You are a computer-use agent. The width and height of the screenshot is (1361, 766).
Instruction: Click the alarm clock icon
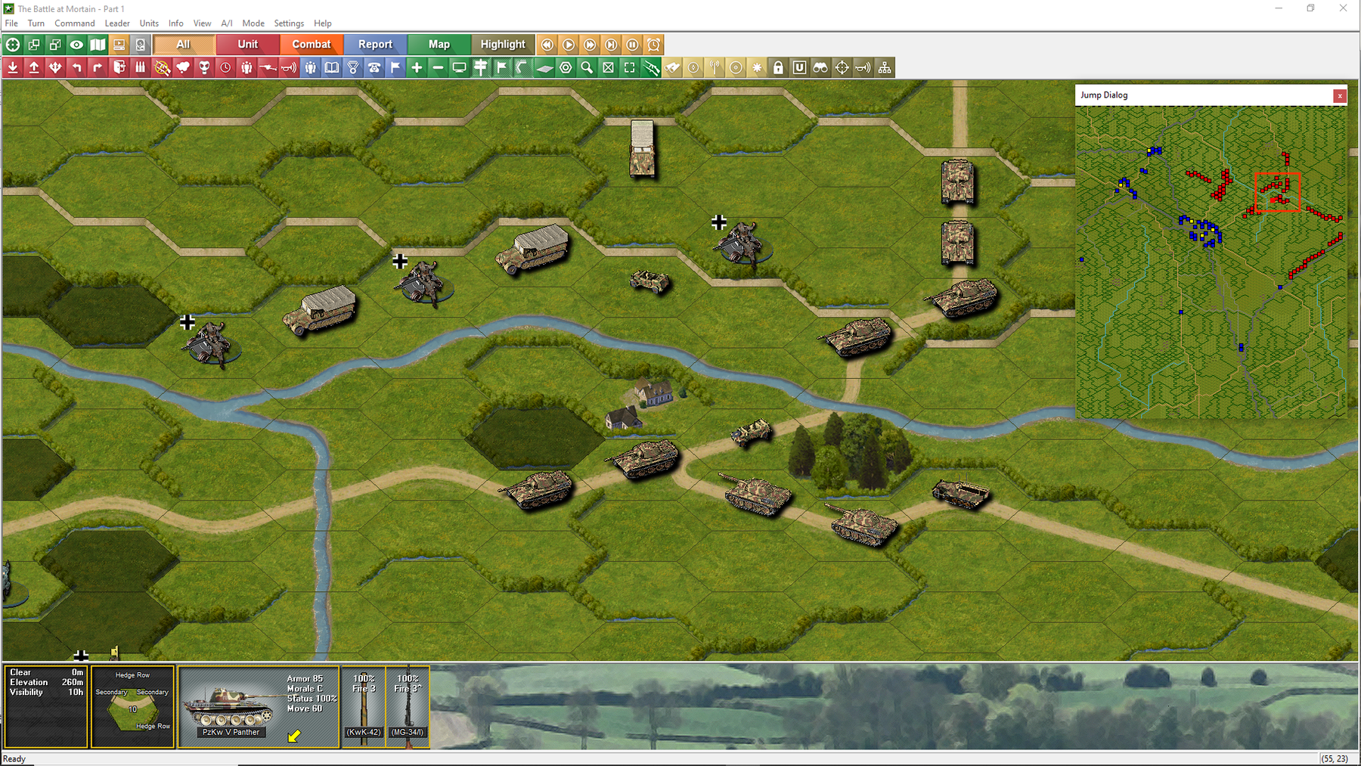click(654, 45)
